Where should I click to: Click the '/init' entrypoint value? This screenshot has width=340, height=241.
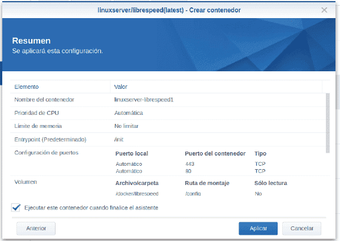tap(119, 139)
